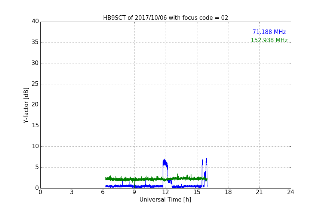Click the y-axis tick label 25
Viewport: 323px width, 215px height.
[x=35, y=84]
